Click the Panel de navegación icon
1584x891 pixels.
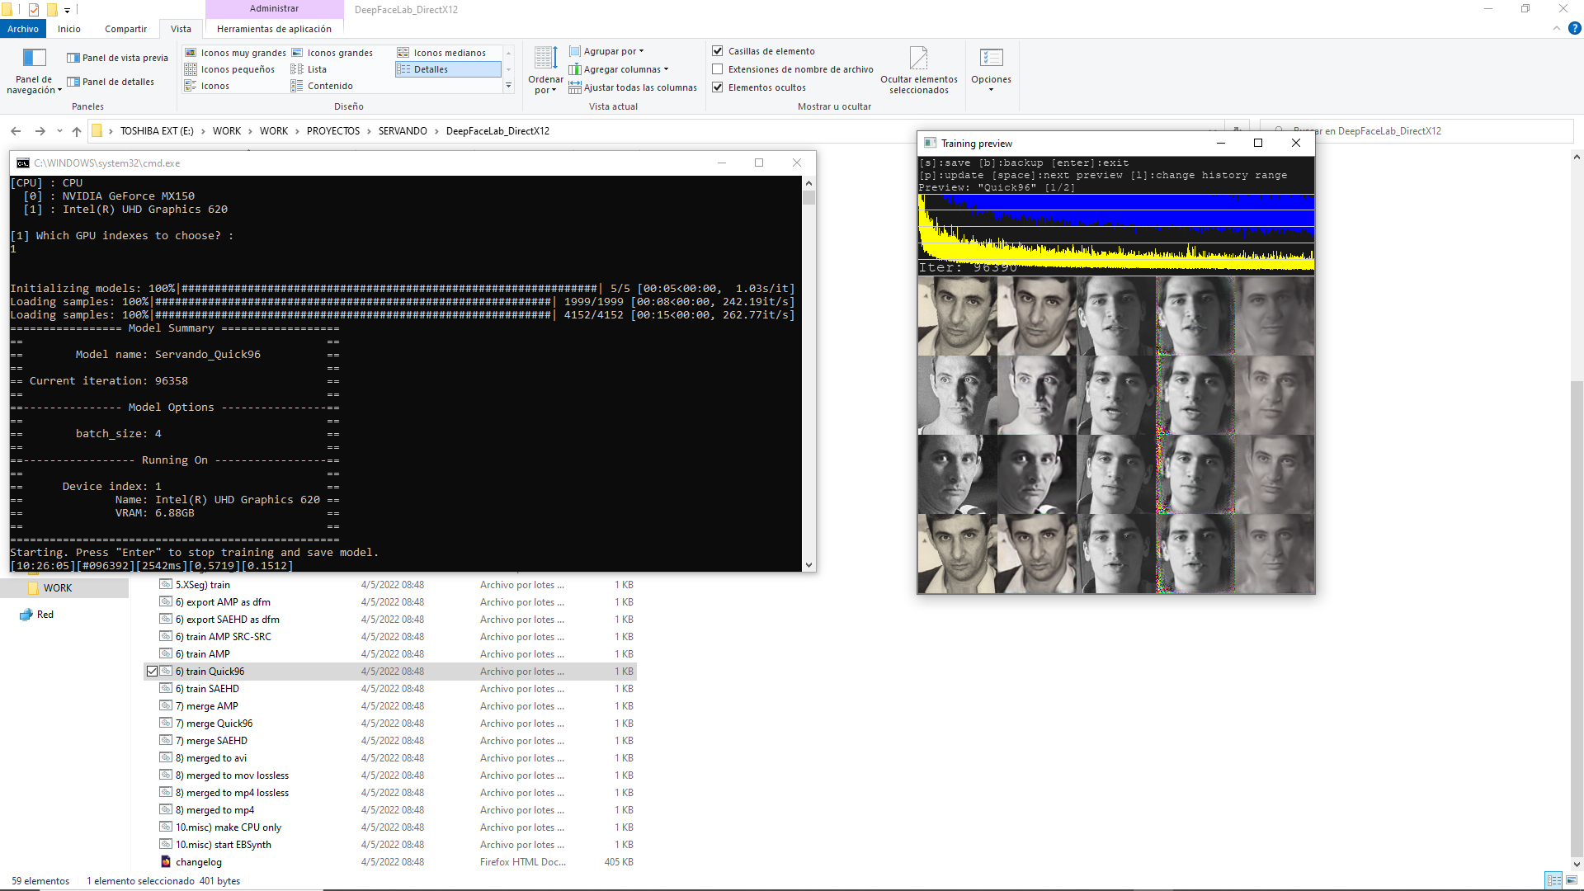coord(34,59)
